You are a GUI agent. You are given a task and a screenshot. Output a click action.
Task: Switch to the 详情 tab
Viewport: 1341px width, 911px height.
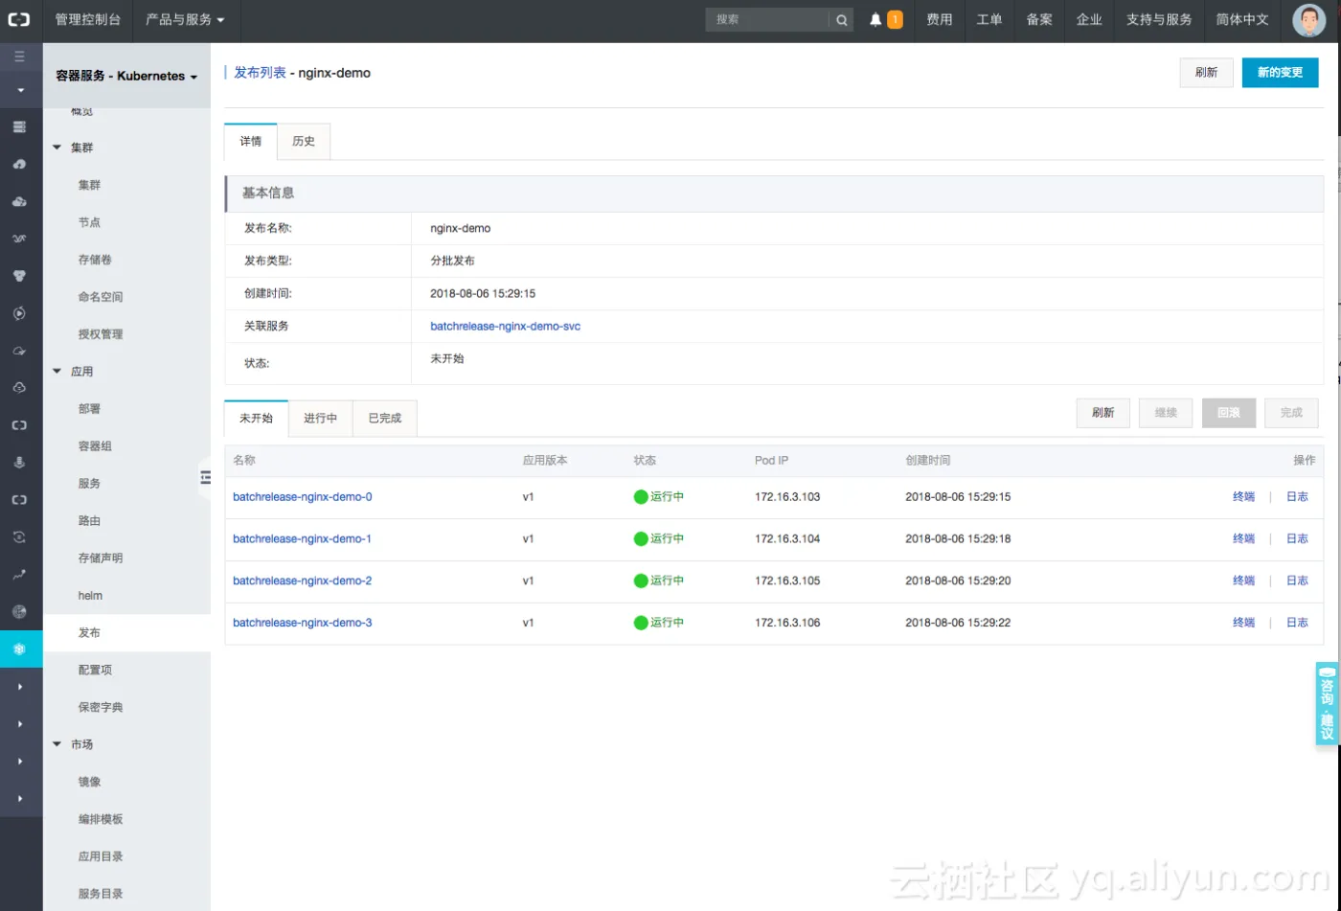click(251, 141)
